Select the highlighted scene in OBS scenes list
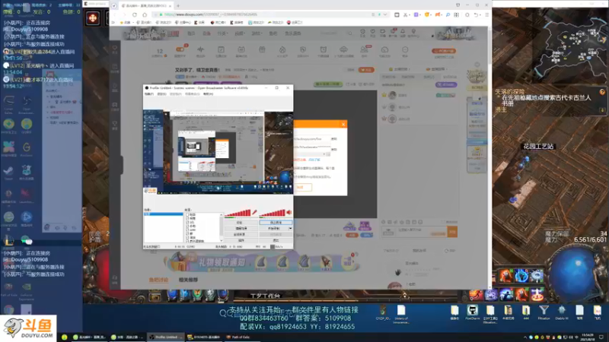The width and height of the screenshot is (609, 342). 164,214
